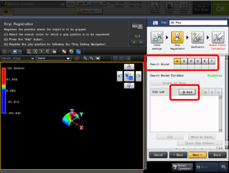
Task: Rotate the view left with the cube arrow
Action: pyautogui.click(x=120, y=76)
